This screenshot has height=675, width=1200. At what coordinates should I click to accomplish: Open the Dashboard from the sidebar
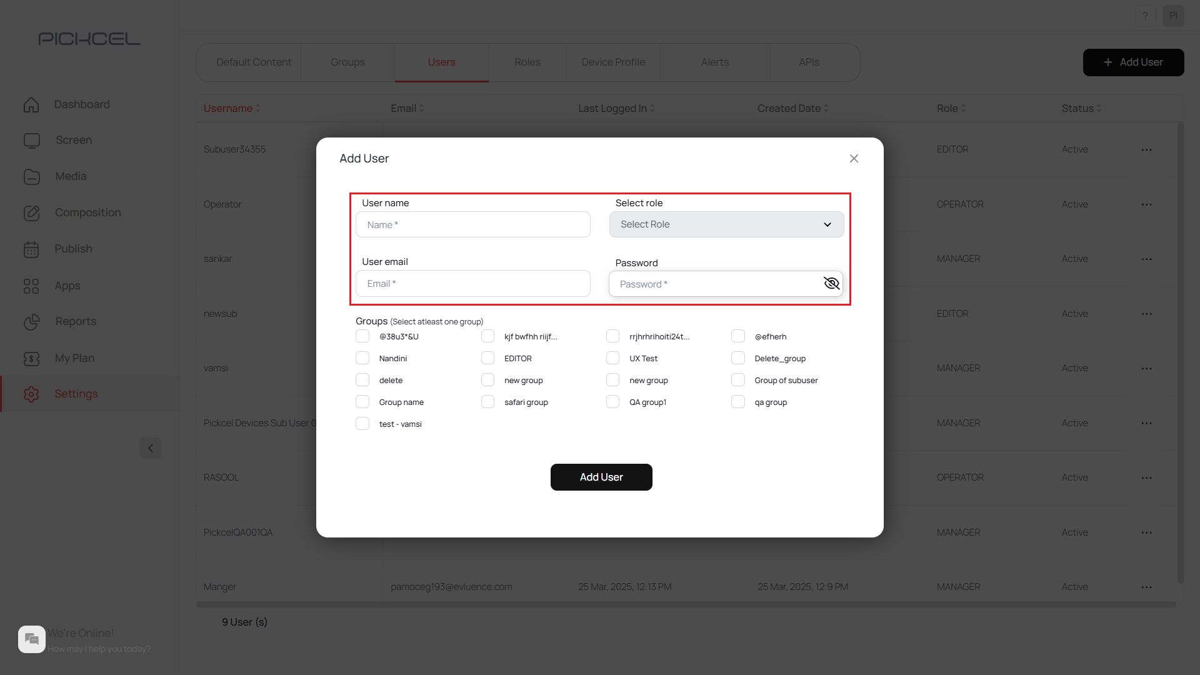click(x=31, y=104)
